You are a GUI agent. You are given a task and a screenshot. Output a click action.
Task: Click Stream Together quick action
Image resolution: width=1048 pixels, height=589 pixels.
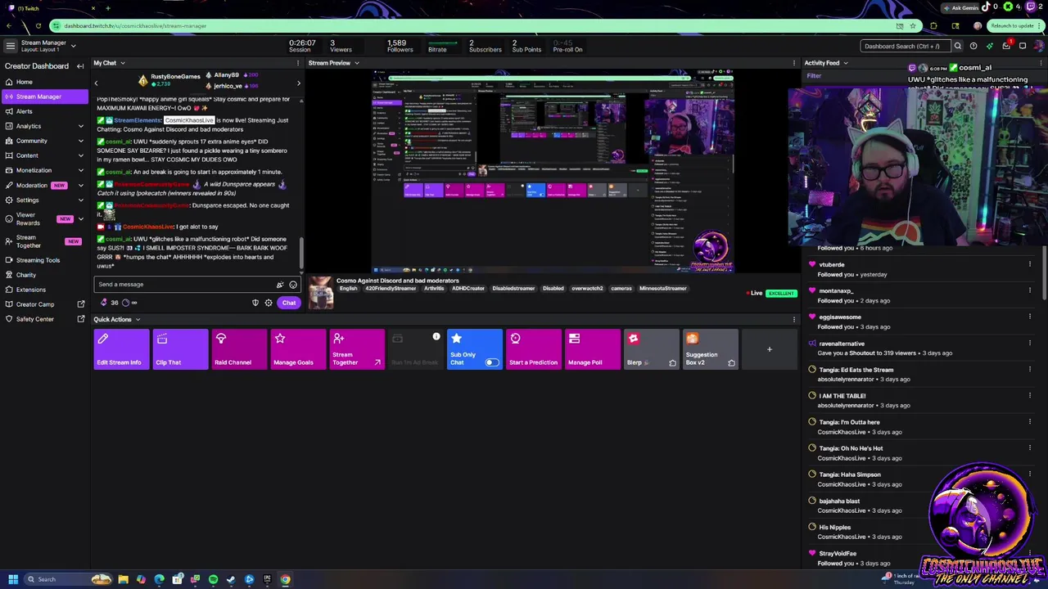click(358, 349)
